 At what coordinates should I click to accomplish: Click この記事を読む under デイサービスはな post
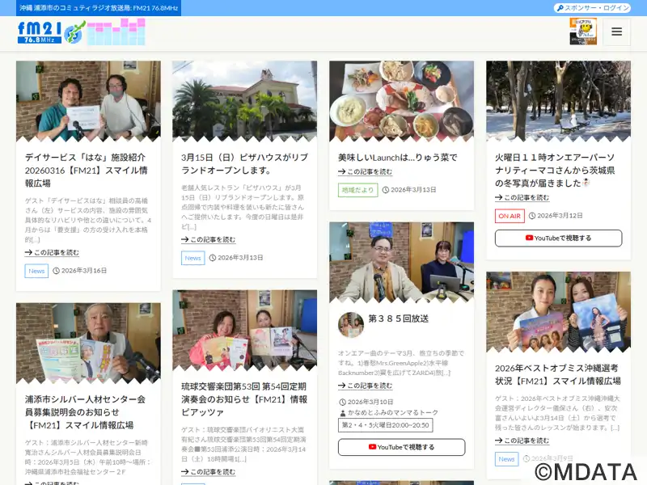tap(52, 252)
